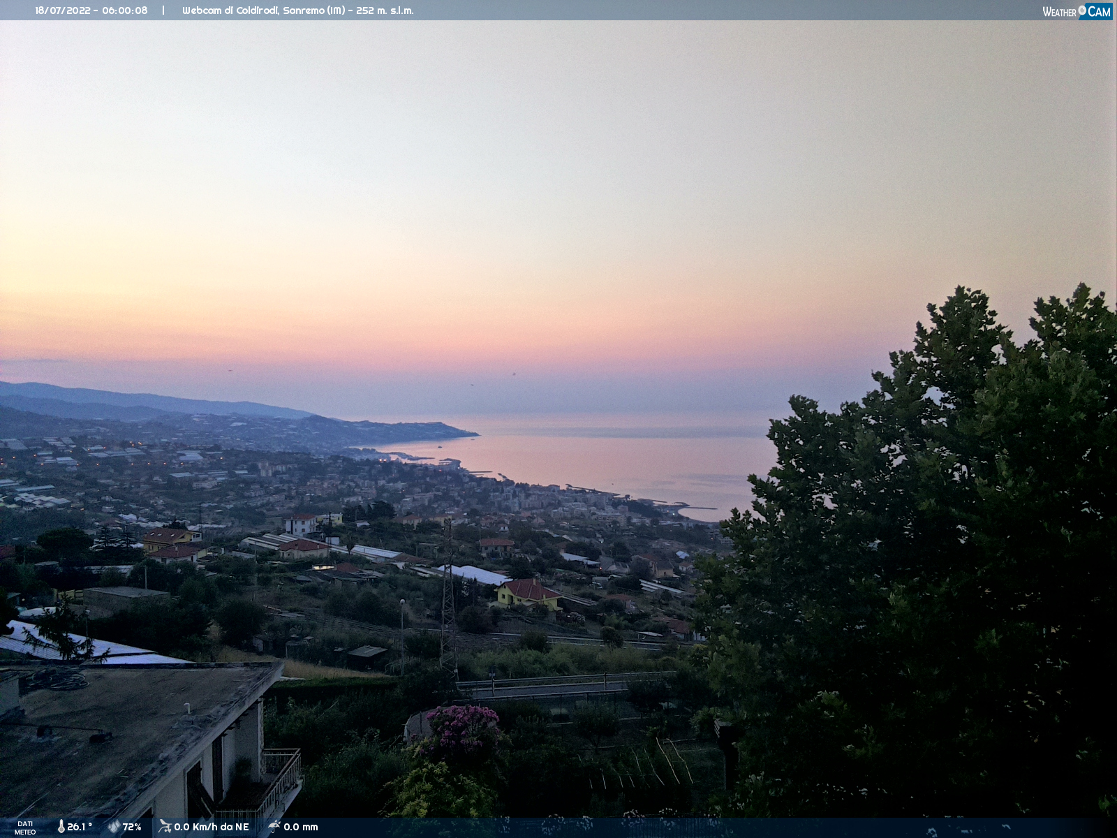Click the 06:00:08 time stamp
Viewport: 1117px width, 838px height.
[x=125, y=10]
